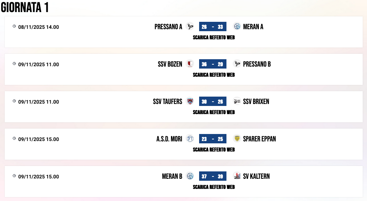367x201 pixels.
Task: Open Scarica Referto Web for SSV Taufers match
Action: tap(214, 113)
